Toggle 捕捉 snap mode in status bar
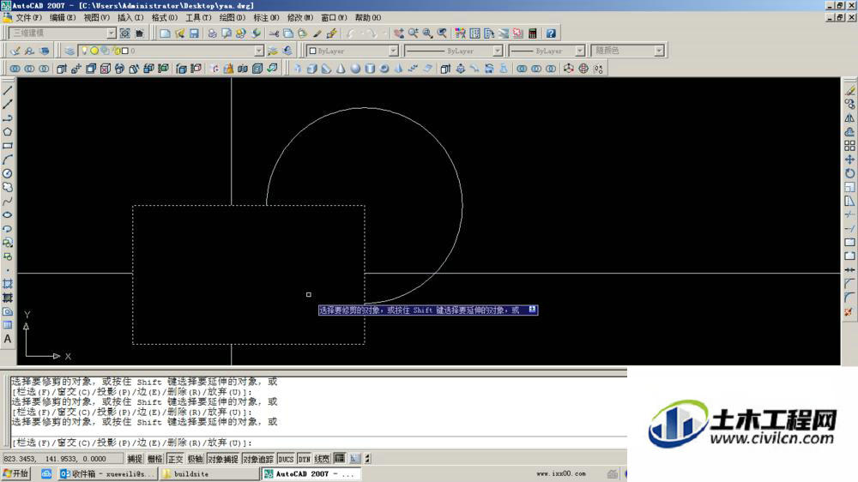The height and width of the screenshot is (482, 858). 135,459
